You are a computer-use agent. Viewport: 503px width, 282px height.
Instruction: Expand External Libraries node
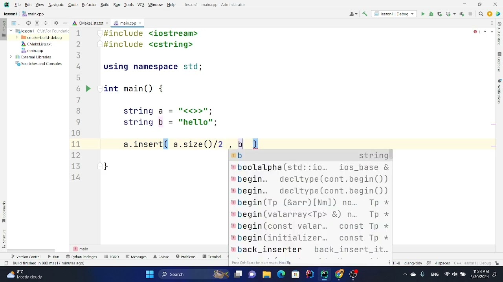11,57
